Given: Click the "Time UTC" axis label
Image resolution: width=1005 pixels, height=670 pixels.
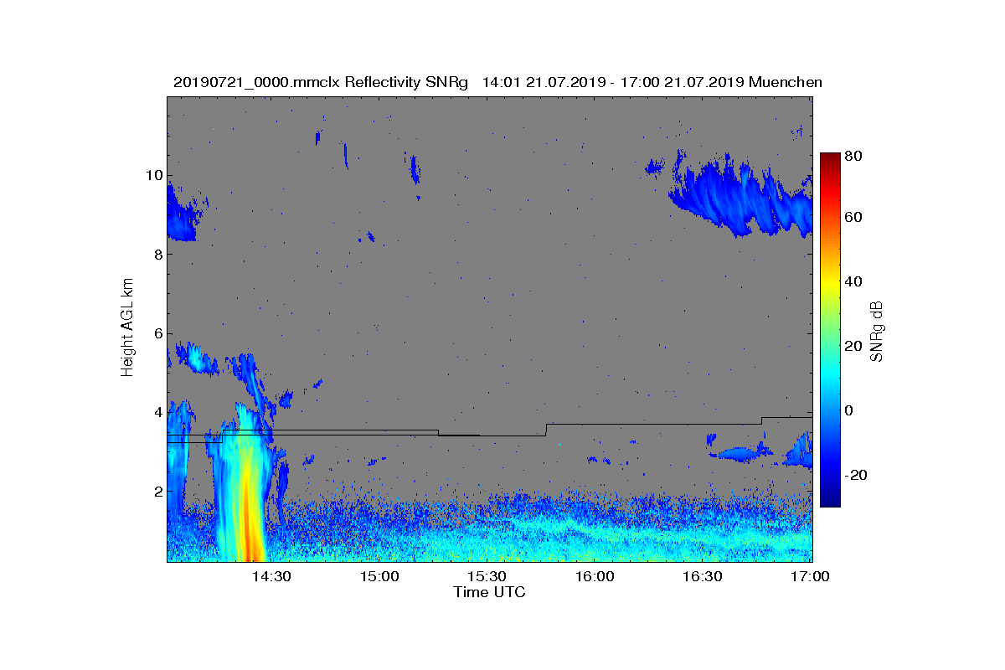Looking at the screenshot, I should pos(490,592).
